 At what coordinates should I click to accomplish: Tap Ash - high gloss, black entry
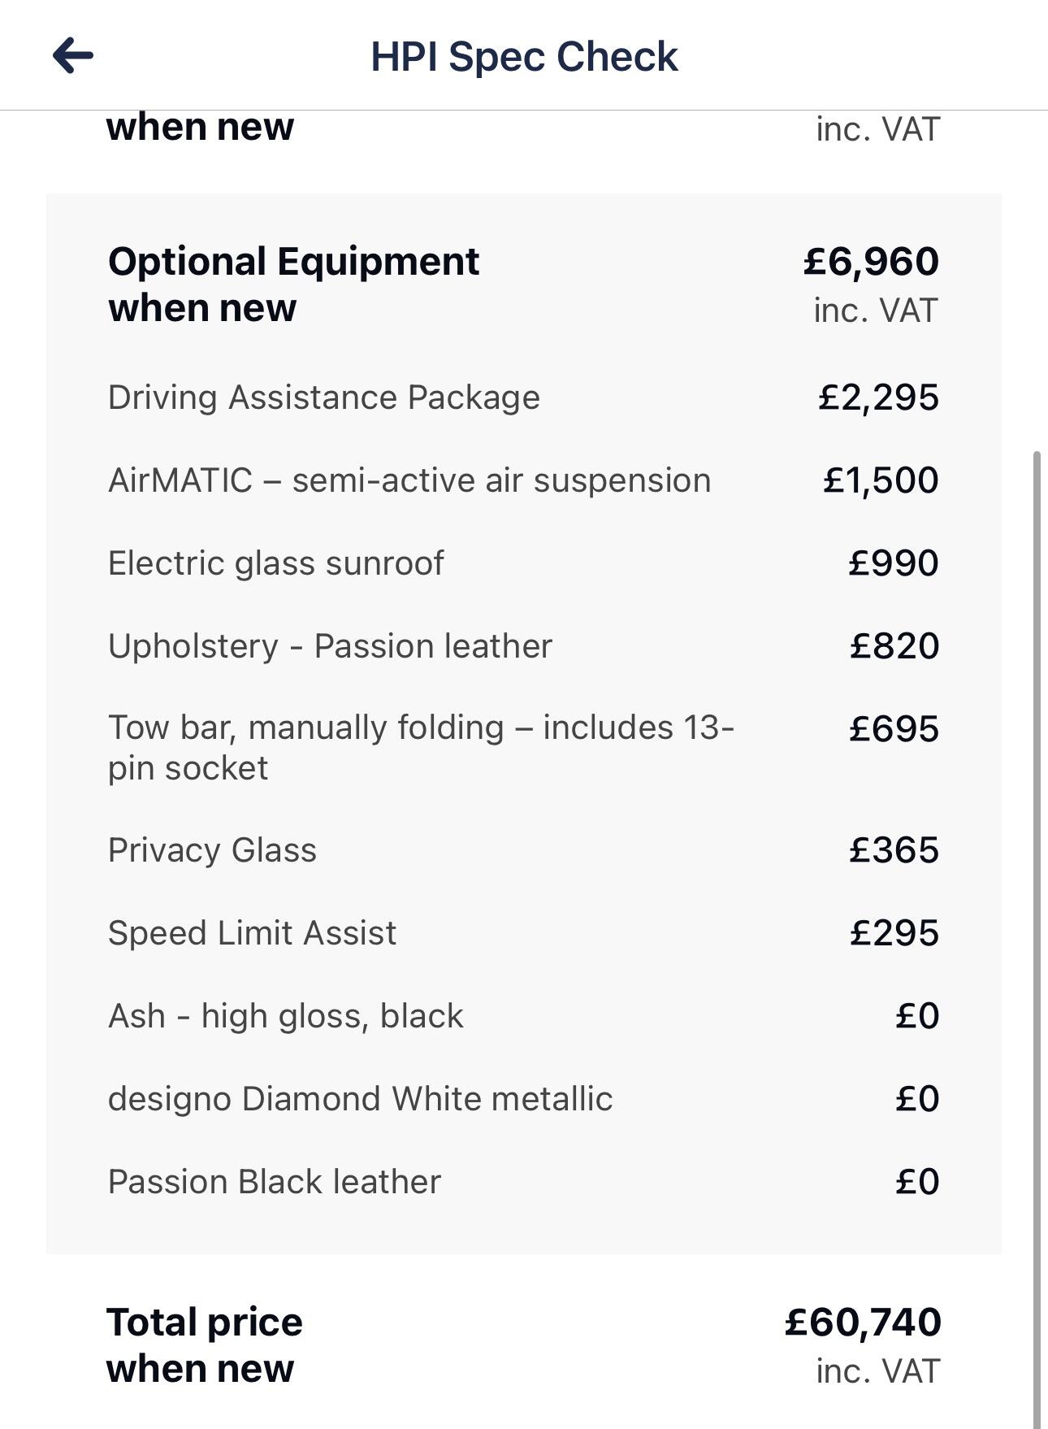(x=523, y=1016)
